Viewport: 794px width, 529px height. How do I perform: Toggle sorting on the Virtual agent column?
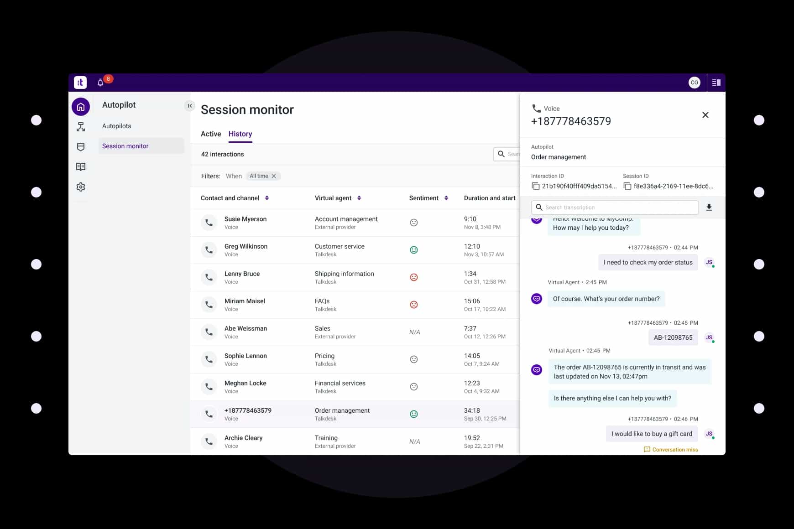click(x=359, y=198)
